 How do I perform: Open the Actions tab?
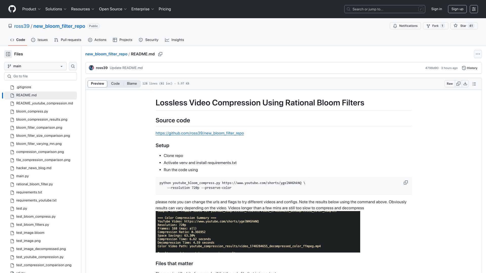click(97, 40)
